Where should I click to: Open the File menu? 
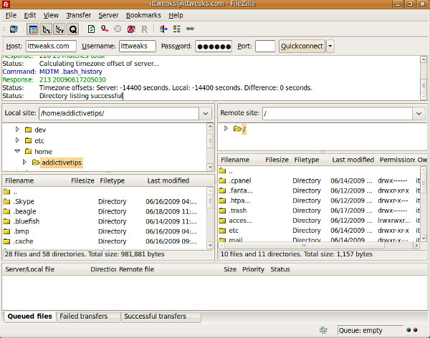coord(11,15)
